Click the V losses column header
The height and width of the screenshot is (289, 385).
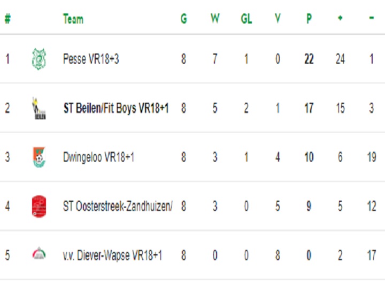278,19
